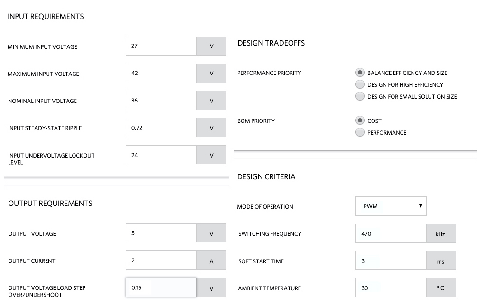Click the PWM dropdown arrow
The width and height of the screenshot is (477, 306).
421,206
